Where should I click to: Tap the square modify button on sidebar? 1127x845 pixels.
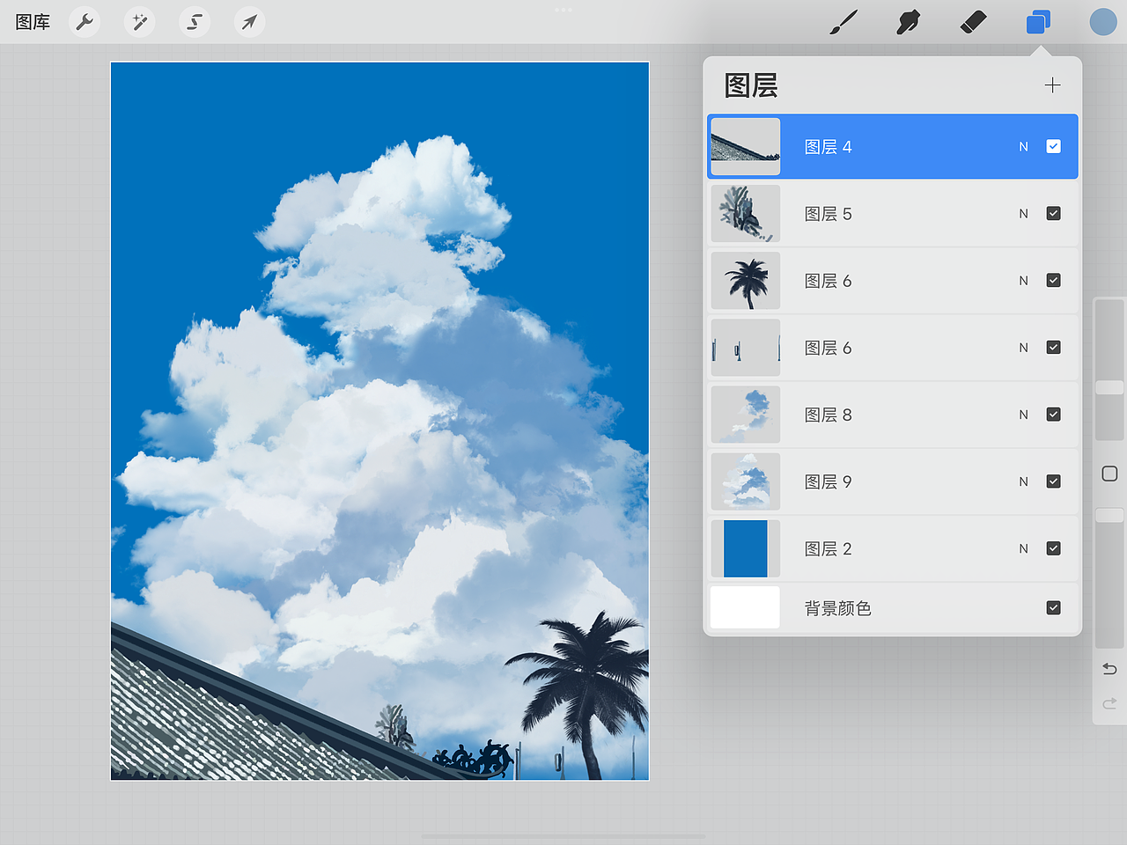[1109, 474]
